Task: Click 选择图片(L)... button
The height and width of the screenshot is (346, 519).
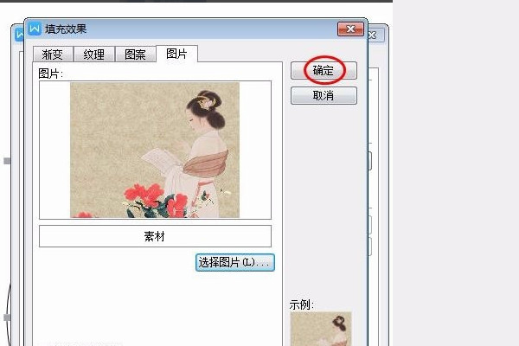Action: click(x=235, y=263)
